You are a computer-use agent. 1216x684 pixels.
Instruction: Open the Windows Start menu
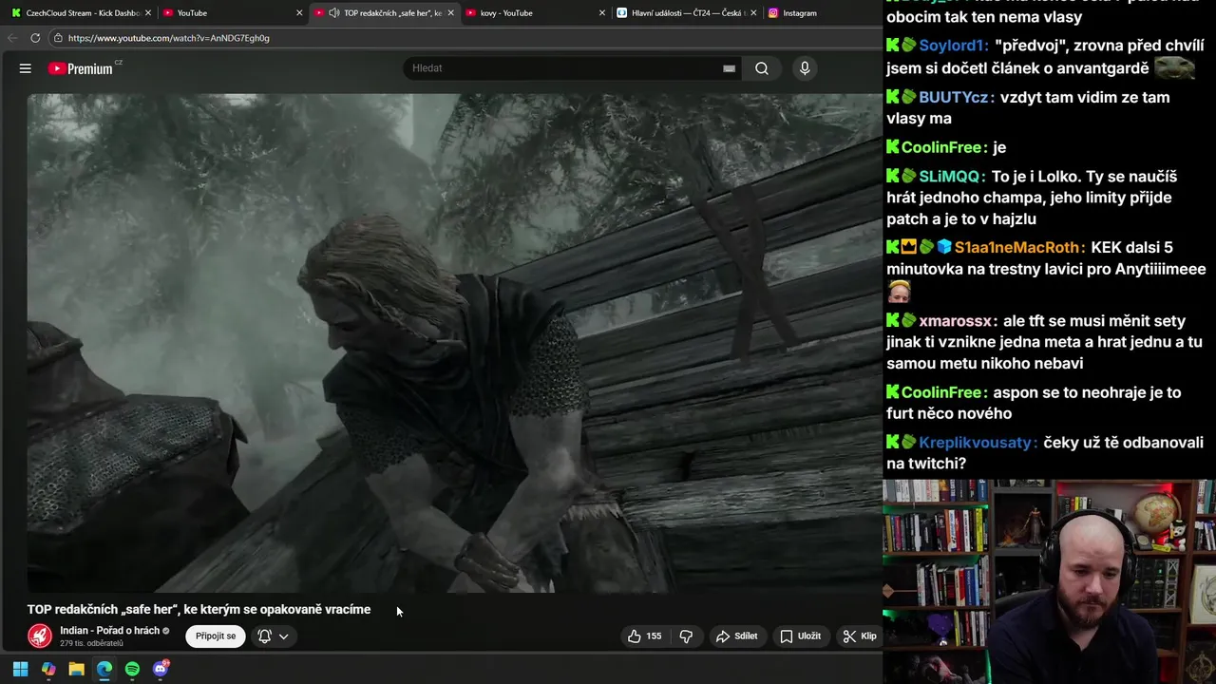[x=20, y=669]
